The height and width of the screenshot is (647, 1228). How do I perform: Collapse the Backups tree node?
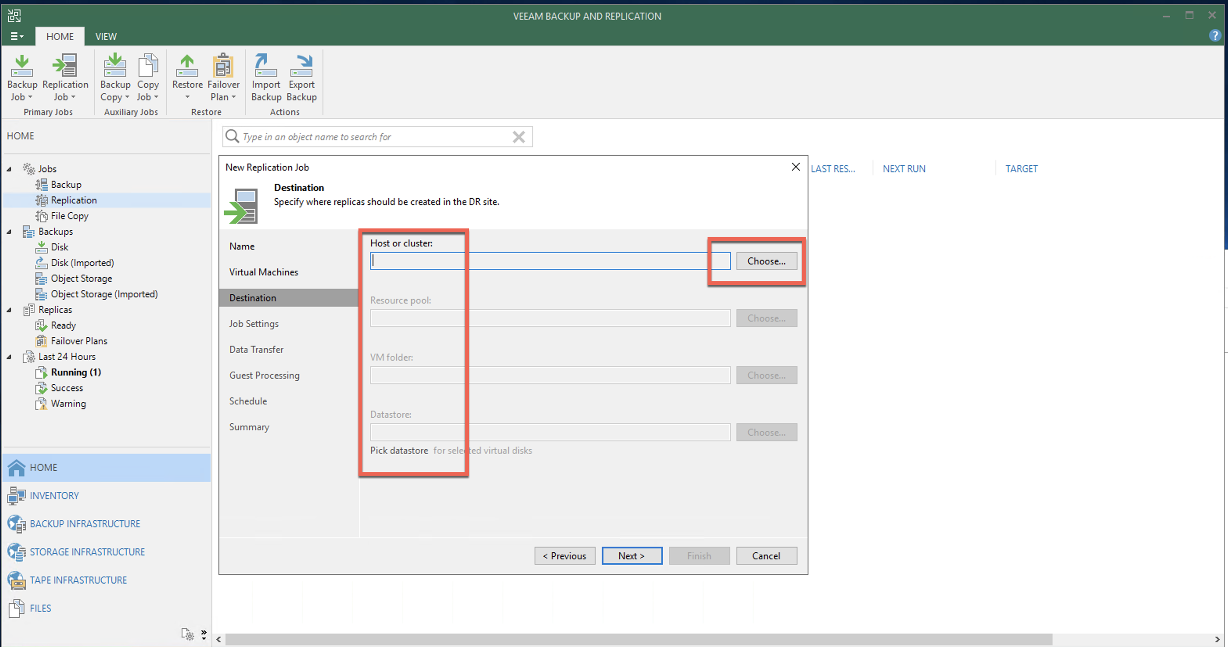point(9,232)
